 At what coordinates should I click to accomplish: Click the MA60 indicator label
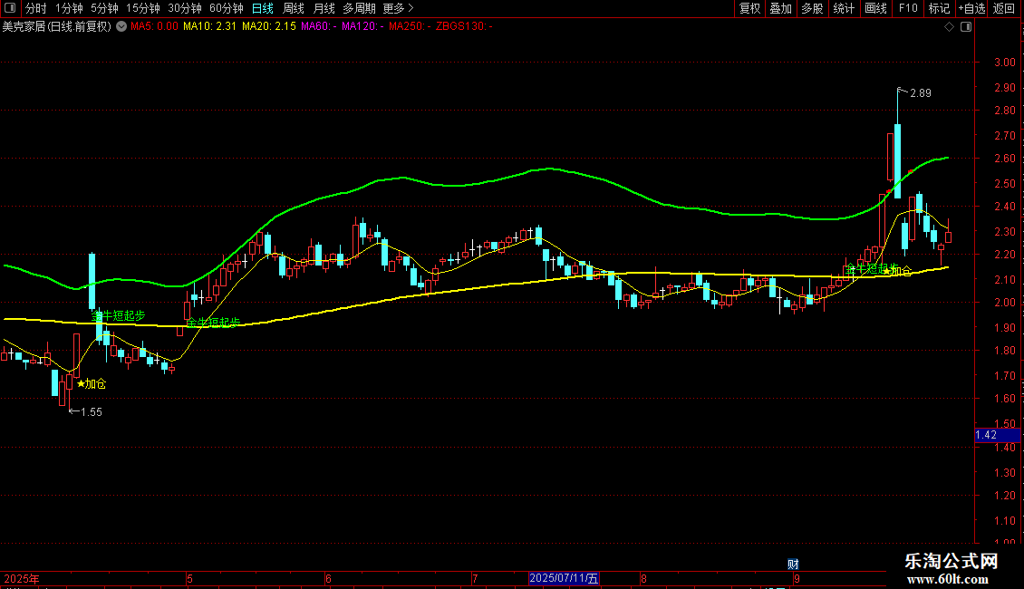coord(319,27)
